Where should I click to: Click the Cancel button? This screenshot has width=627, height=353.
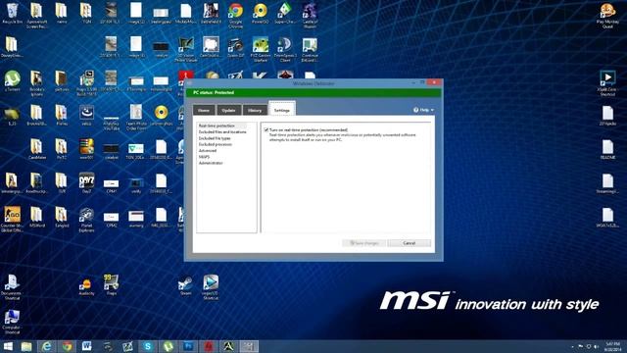pos(410,243)
